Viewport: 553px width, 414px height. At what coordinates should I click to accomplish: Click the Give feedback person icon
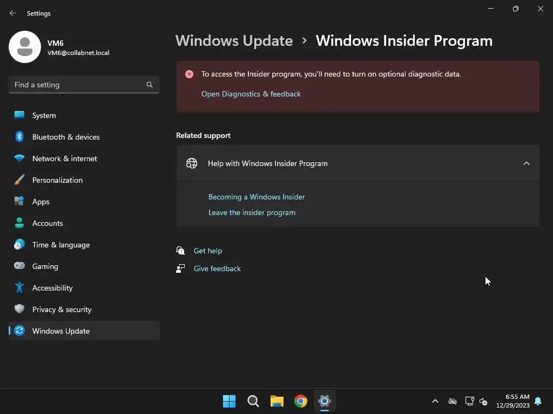click(180, 268)
